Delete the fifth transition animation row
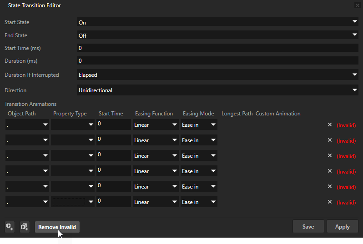The width and height of the screenshot is (363, 244). [330, 187]
